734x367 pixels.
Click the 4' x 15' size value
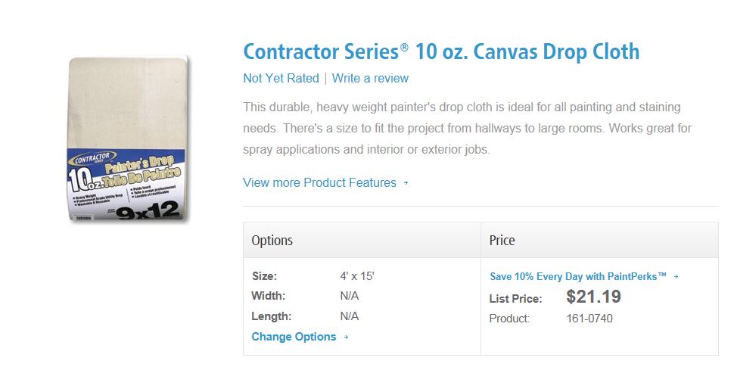357,276
